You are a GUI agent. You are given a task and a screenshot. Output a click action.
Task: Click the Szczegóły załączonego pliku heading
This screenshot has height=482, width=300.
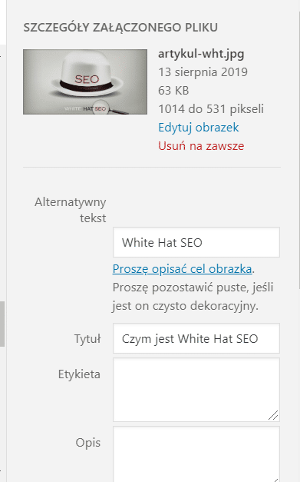tap(120, 28)
